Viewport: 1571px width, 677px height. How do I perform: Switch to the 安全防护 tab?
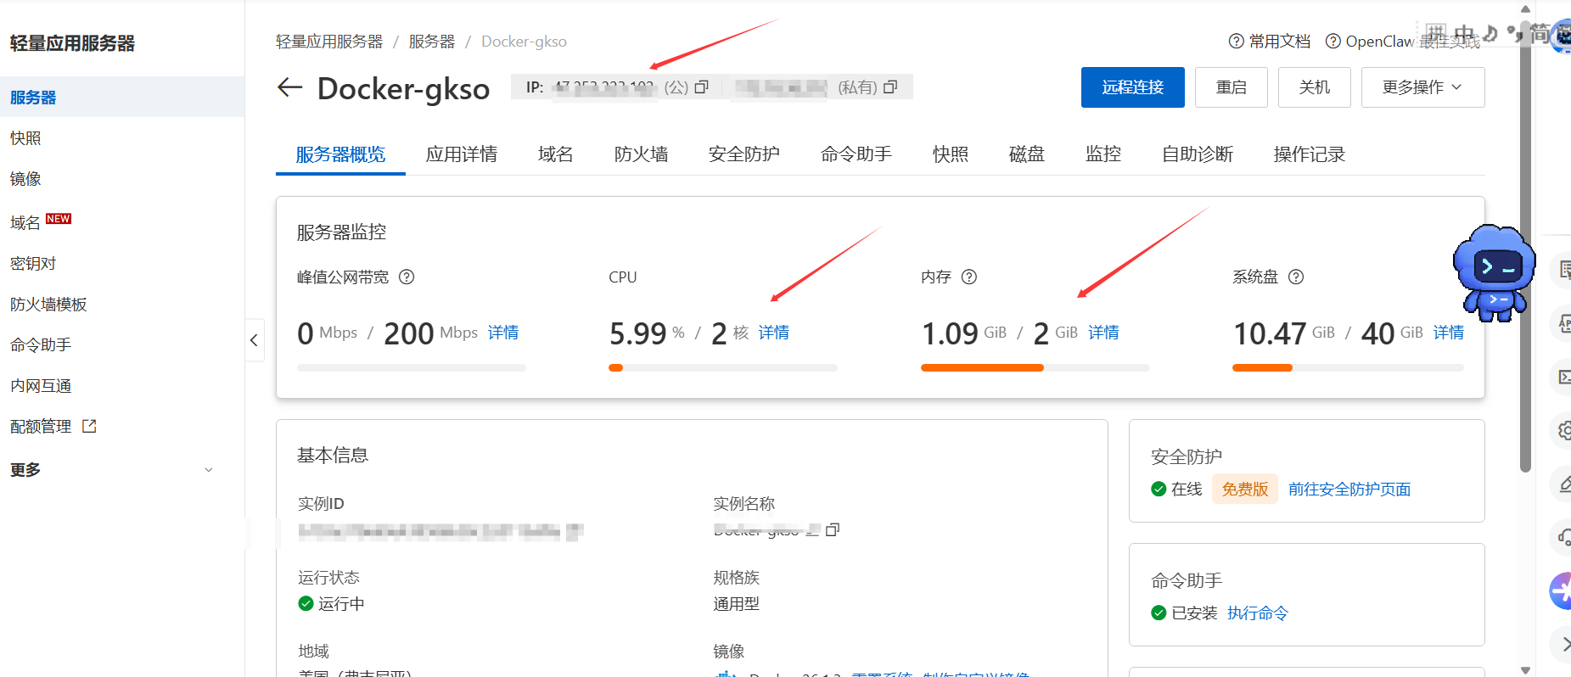click(743, 154)
